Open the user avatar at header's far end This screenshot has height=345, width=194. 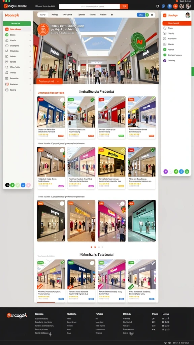point(188,6)
